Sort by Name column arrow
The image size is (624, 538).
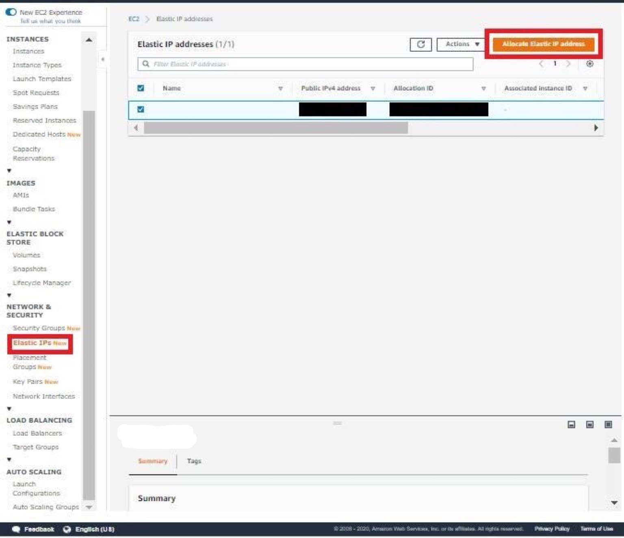click(x=280, y=89)
